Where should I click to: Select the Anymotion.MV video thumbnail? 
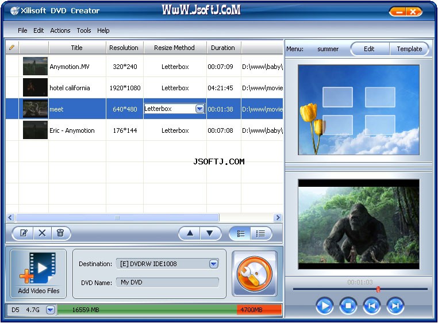[35, 66]
